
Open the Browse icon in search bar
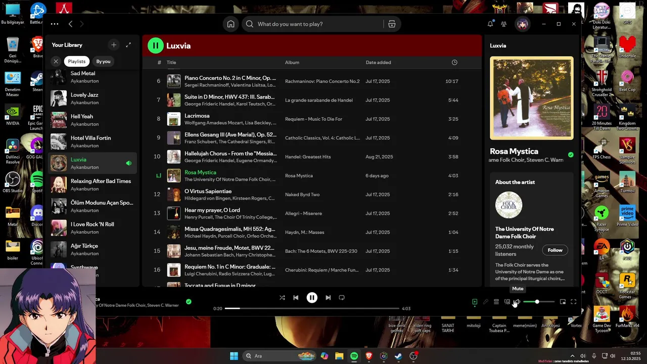(x=392, y=24)
